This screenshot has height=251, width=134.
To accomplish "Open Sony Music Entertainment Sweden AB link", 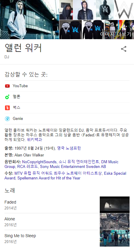I will click(73, 167).
